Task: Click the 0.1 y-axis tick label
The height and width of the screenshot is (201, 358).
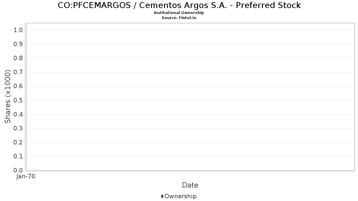Action: (18, 156)
